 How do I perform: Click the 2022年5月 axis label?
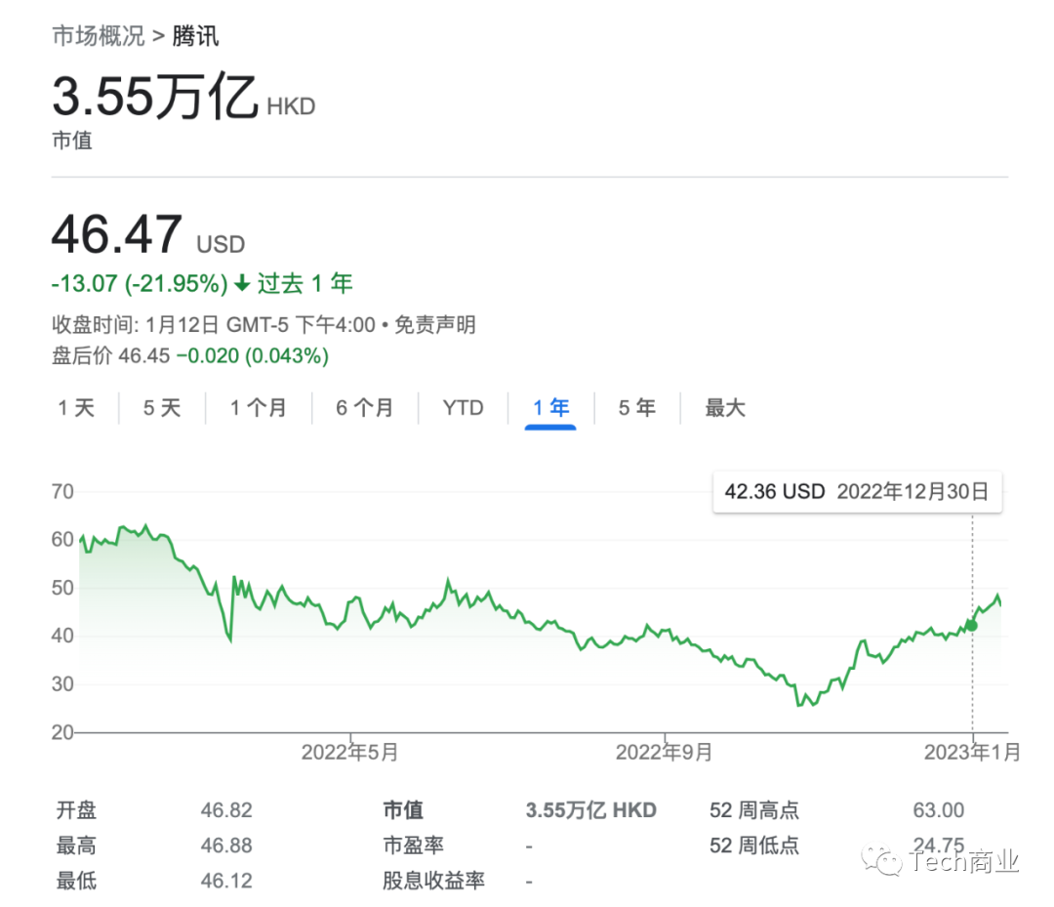(x=349, y=752)
